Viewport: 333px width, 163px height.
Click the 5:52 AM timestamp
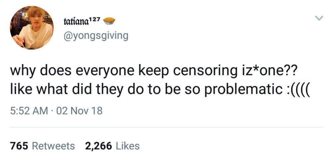point(29,111)
